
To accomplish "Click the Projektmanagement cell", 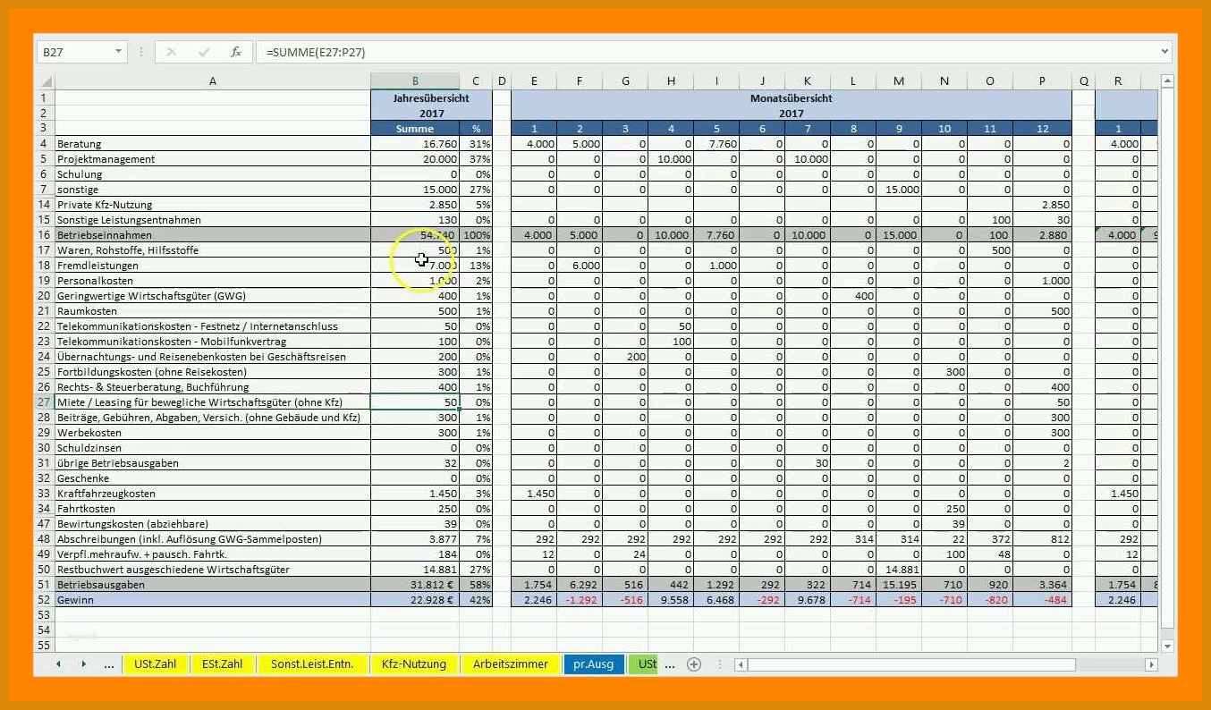I will pos(212,159).
